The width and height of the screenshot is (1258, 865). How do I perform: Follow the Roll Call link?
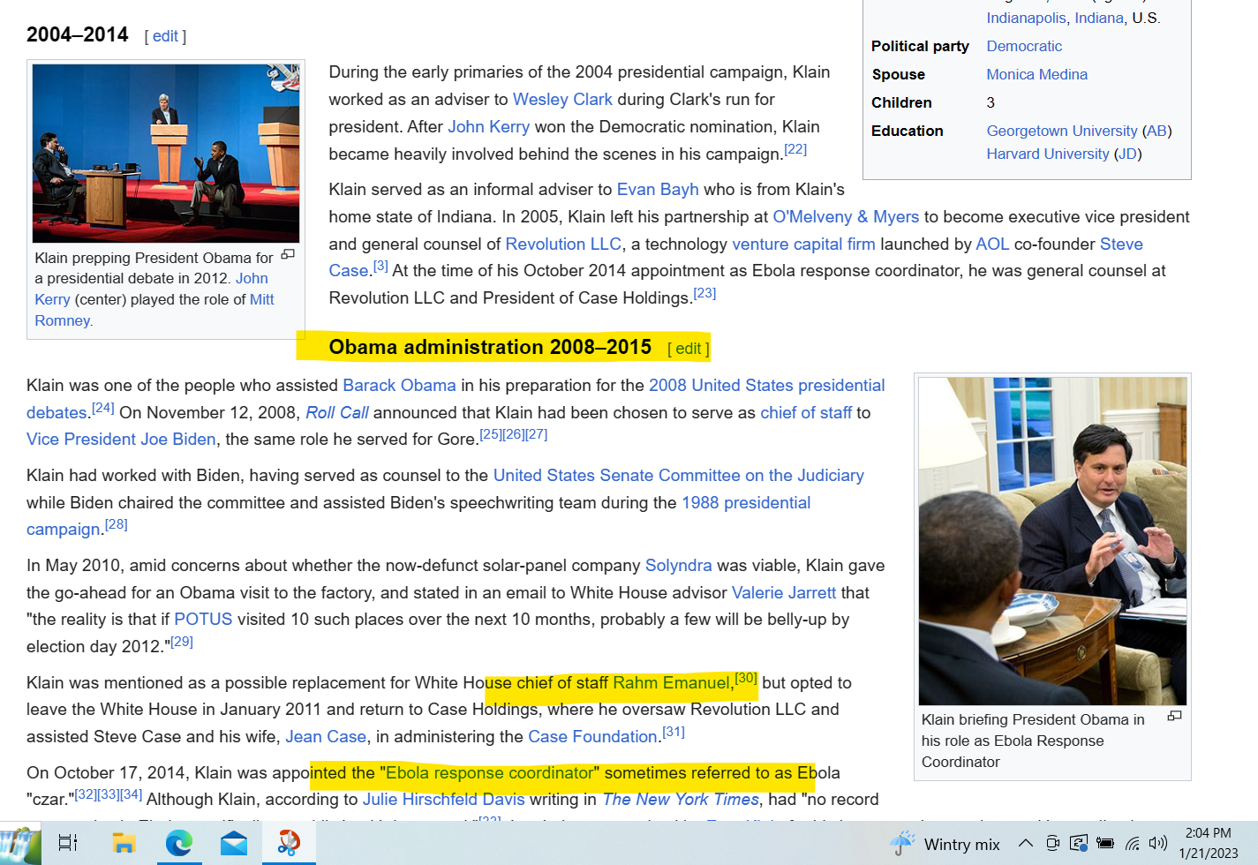(337, 412)
